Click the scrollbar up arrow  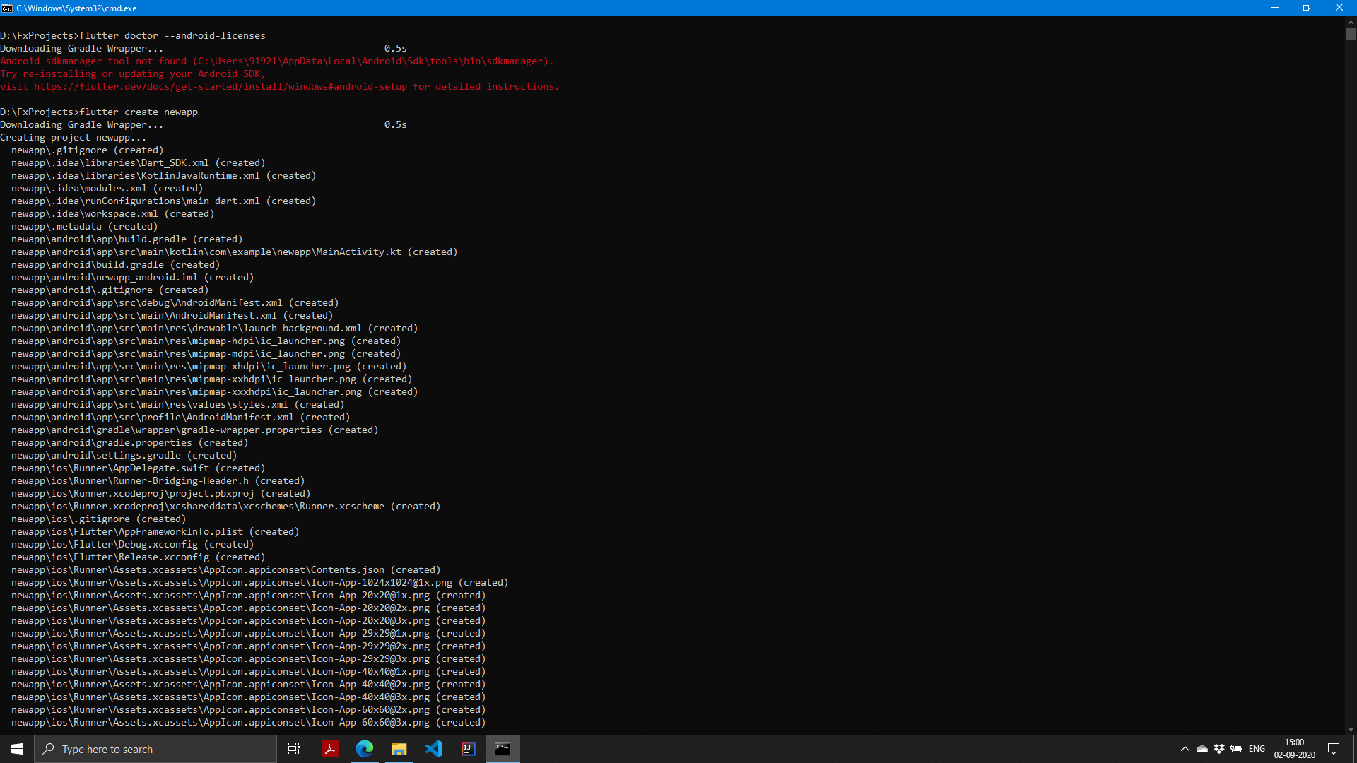click(1351, 22)
